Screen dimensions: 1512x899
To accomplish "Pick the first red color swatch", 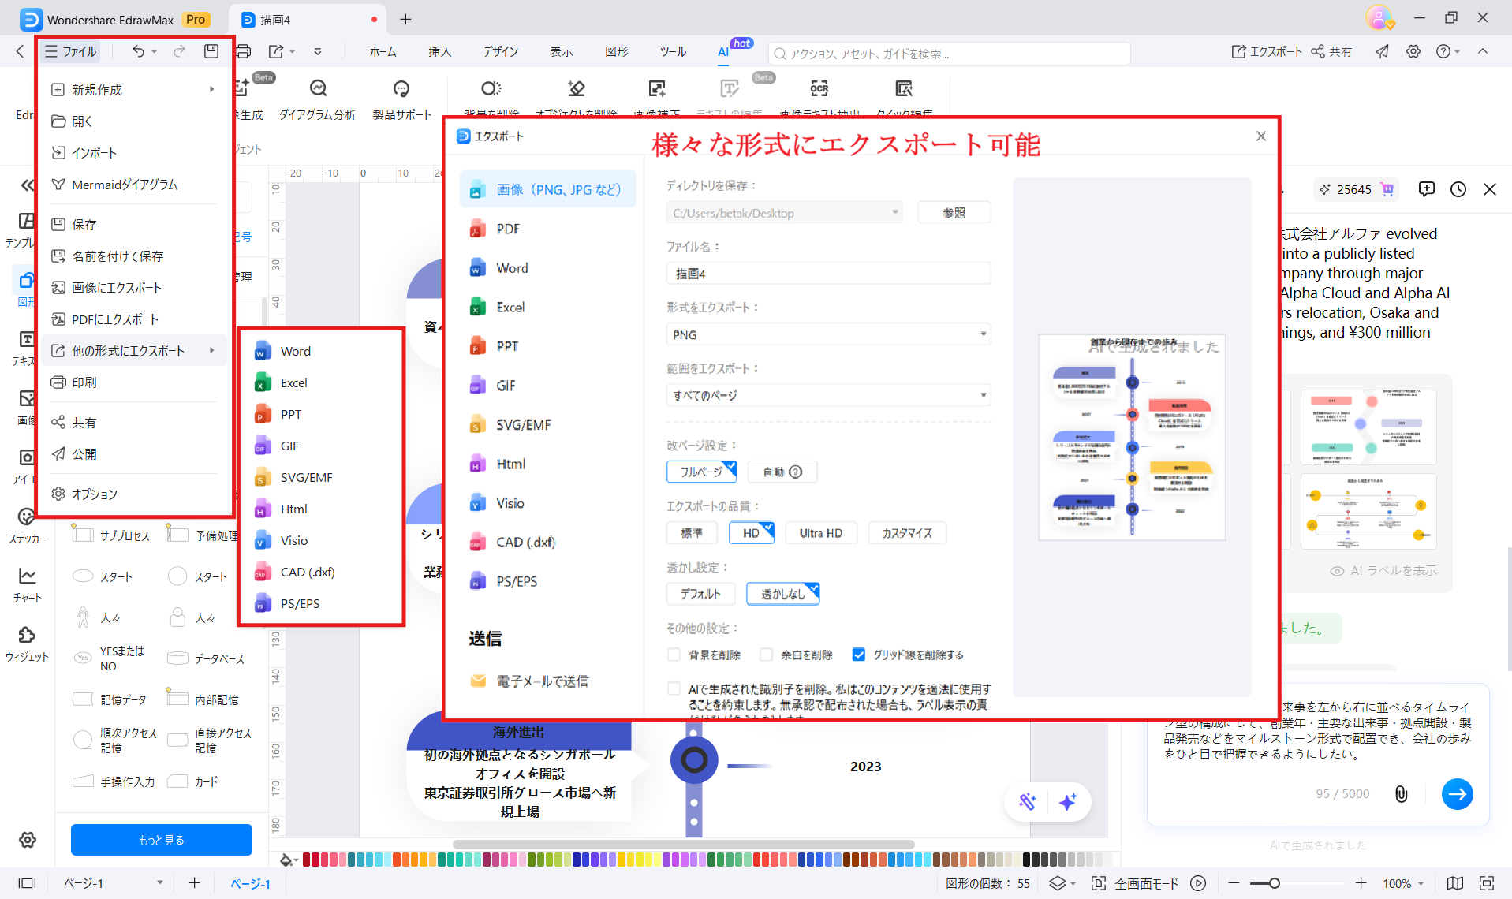I will [307, 860].
